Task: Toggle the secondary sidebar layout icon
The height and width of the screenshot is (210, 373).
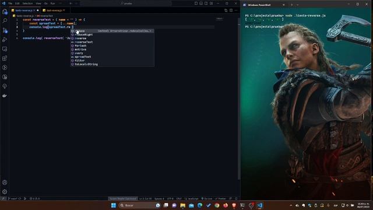Action: tap(206, 3)
